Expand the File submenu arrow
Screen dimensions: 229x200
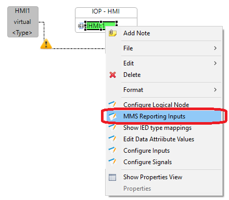(x=215, y=48)
